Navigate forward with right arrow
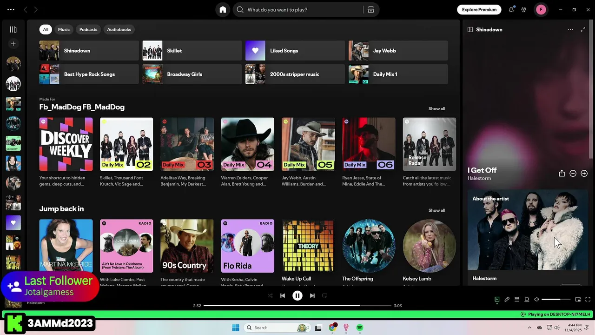The width and height of the screenshot is (595, 335). click(x=36, y=9)
